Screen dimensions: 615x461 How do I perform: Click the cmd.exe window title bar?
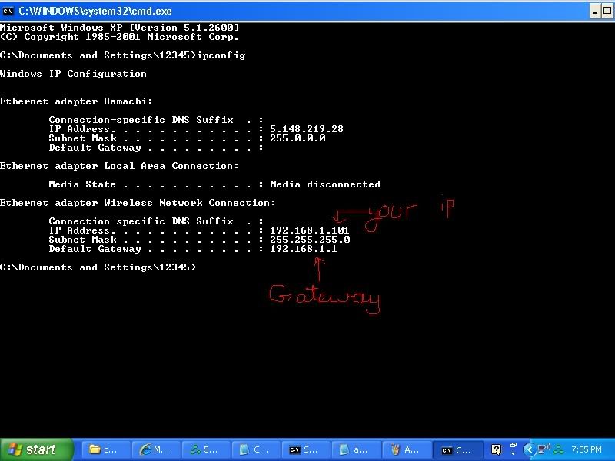coord(307,11)
